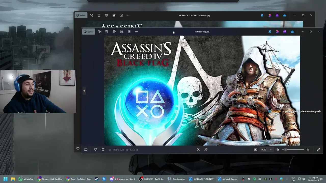The image size is (326, 183).
Task: Click the ac black flag.jpg title text
Action: 202,32
